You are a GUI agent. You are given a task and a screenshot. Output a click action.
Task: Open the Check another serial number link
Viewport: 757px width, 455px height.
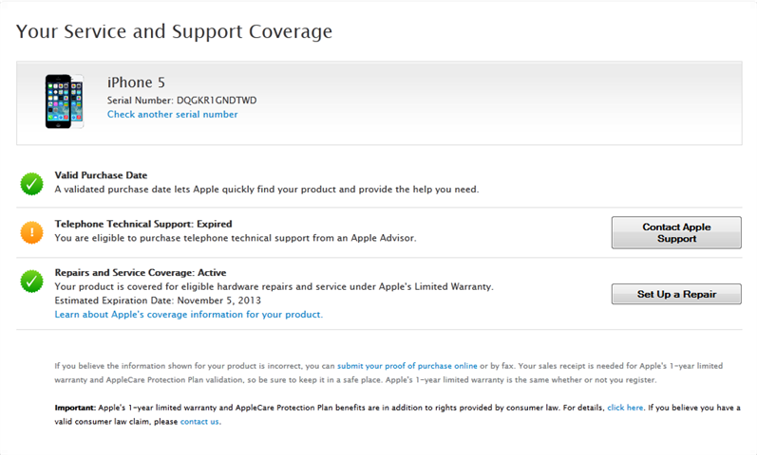tap(172, 115)
